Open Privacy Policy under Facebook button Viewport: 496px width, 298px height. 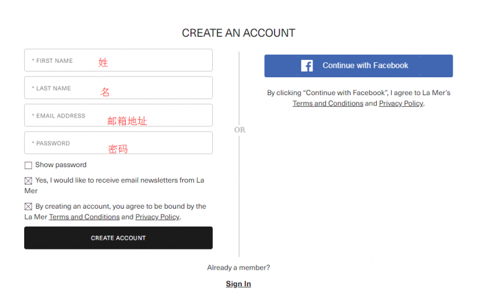(401, 104)
